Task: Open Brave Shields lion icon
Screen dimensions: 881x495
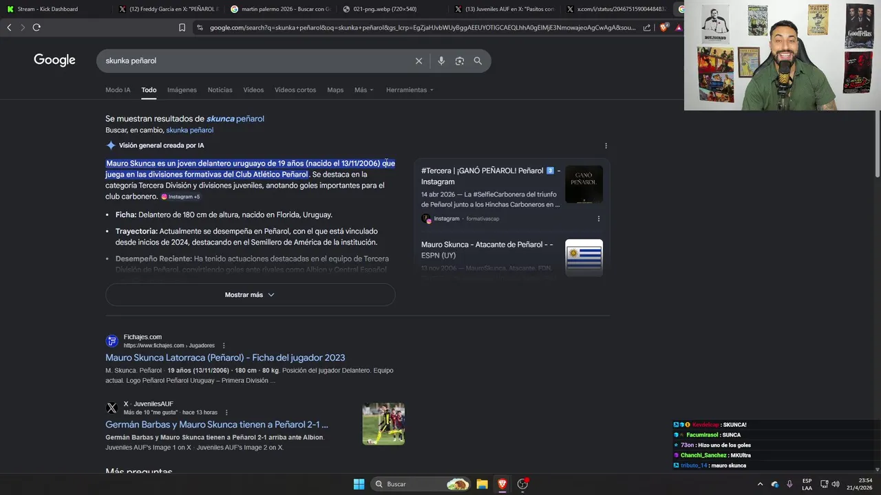Action: click(x=664, y=27)
